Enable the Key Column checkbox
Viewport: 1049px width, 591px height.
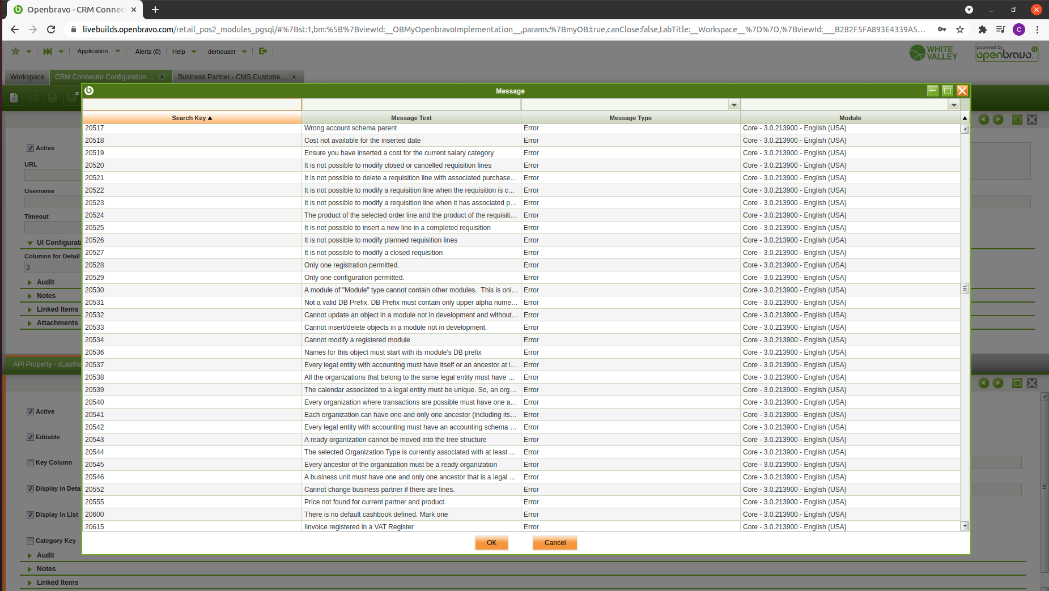(31, 463)
